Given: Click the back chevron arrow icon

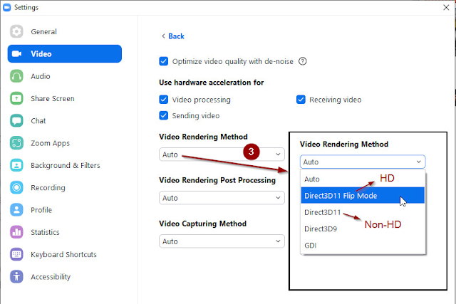Looking at the screenshot, I should [x=163, y=36].
